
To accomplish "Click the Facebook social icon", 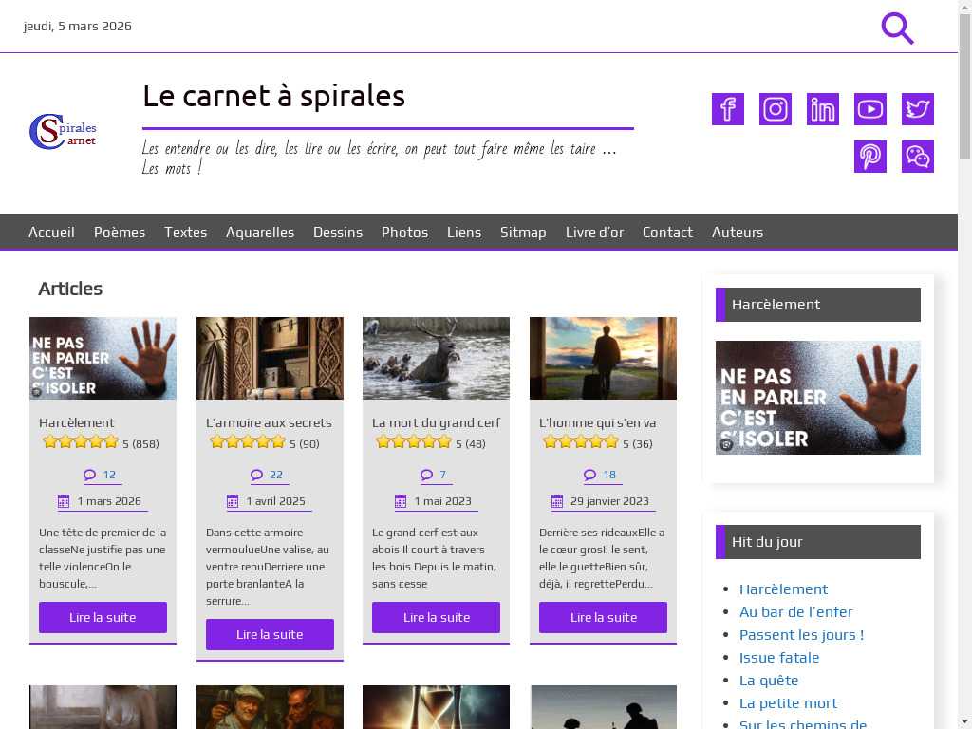I will tap(728, 109).
